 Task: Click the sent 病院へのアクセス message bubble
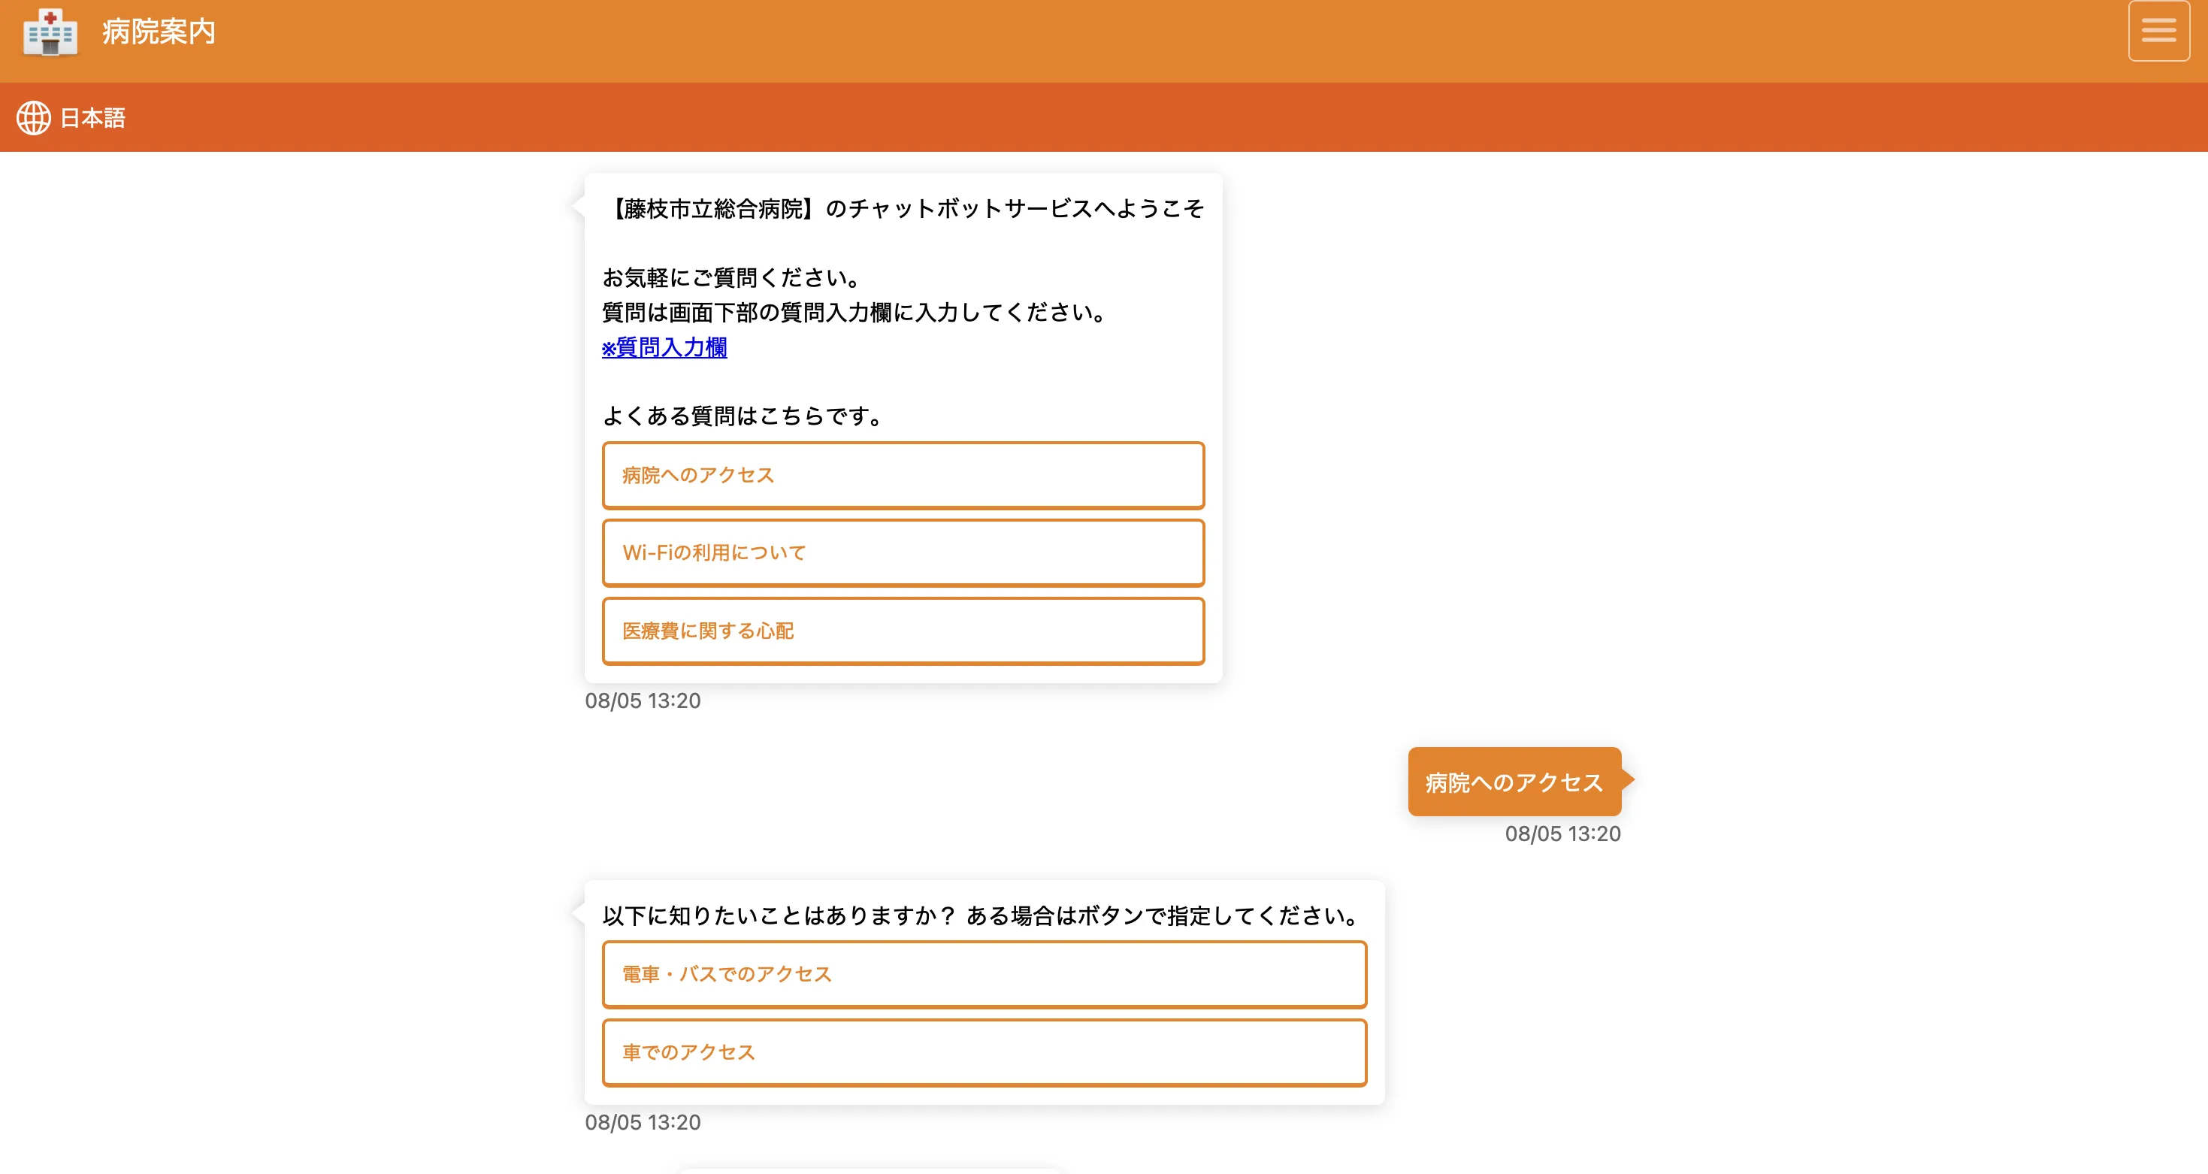click(x=1513, y=782)
